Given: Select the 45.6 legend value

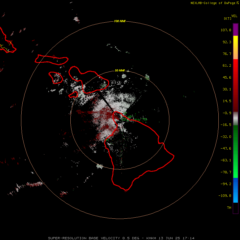Looking at the screenshot, I should pos(227,77).
